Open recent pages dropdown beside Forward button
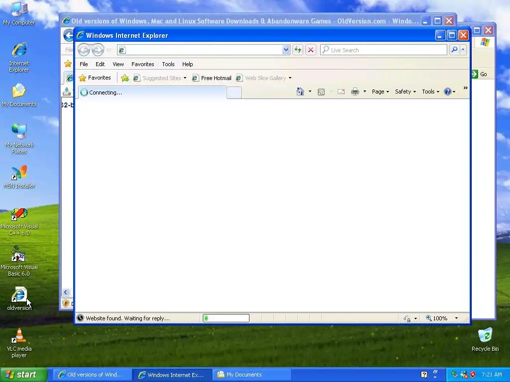 pos(109,50)
